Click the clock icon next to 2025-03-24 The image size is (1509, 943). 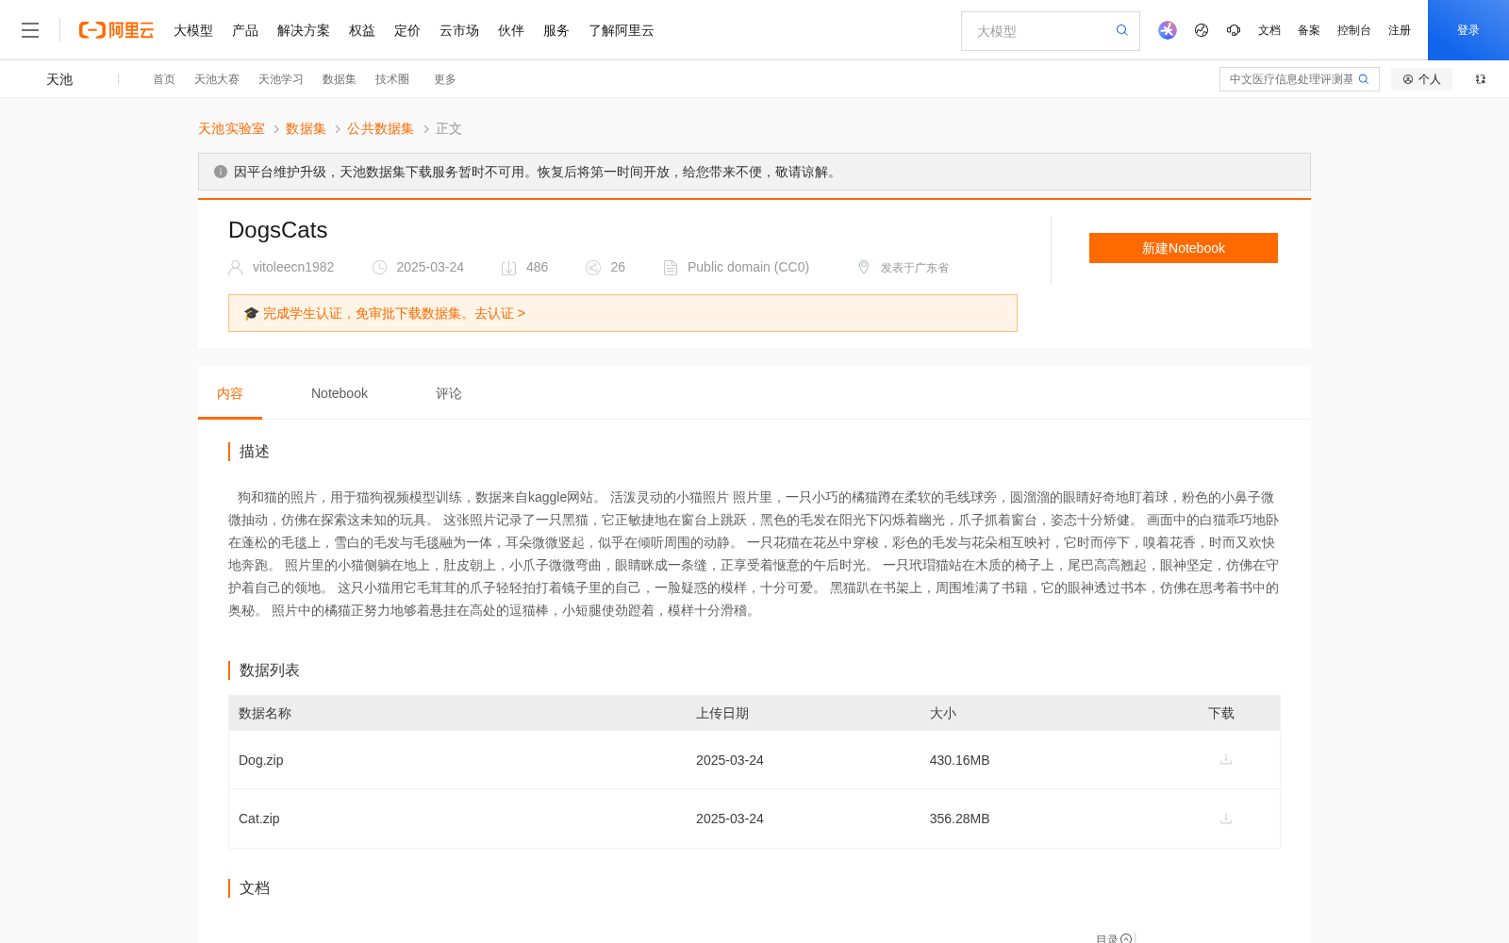380,268
